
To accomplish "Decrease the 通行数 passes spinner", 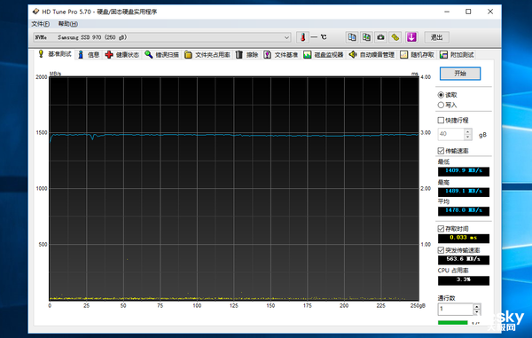I will [477, 312].
